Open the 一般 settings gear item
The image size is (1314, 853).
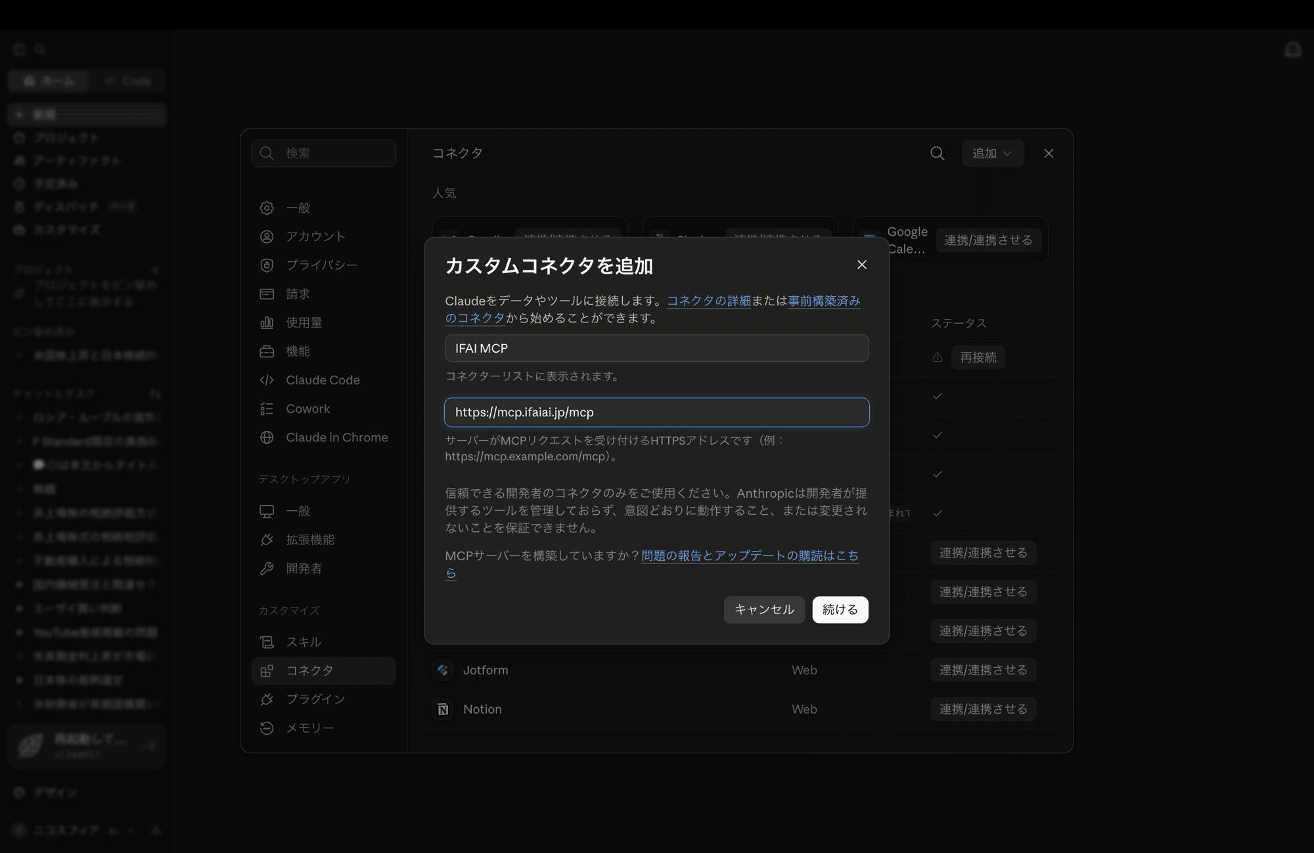(323, 208)
